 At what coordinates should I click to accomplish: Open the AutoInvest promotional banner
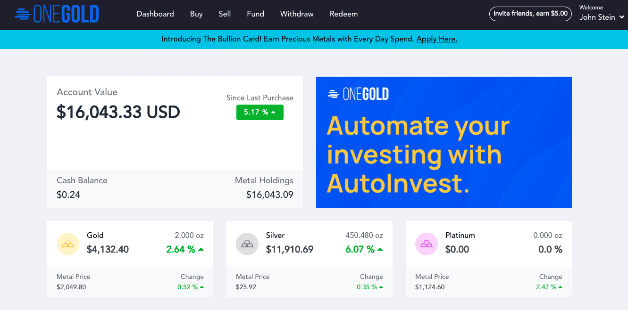[x=444, y=142]
